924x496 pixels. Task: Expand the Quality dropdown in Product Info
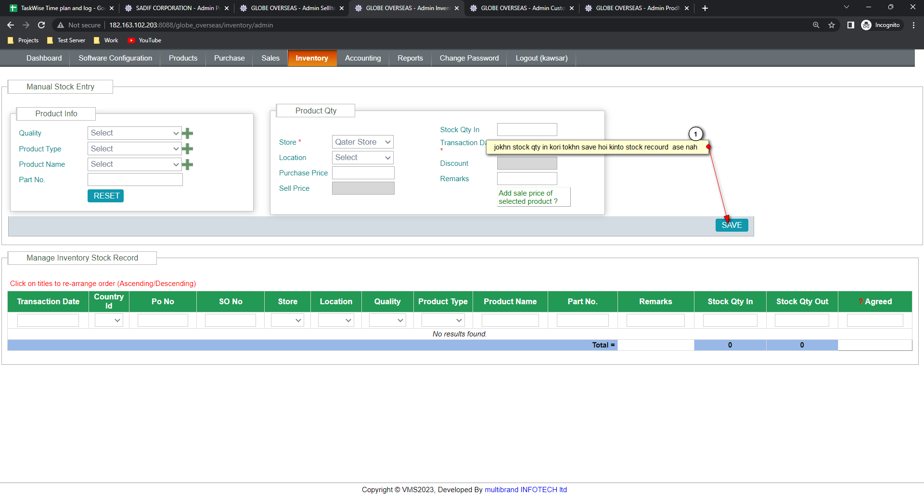pos(134,133)
